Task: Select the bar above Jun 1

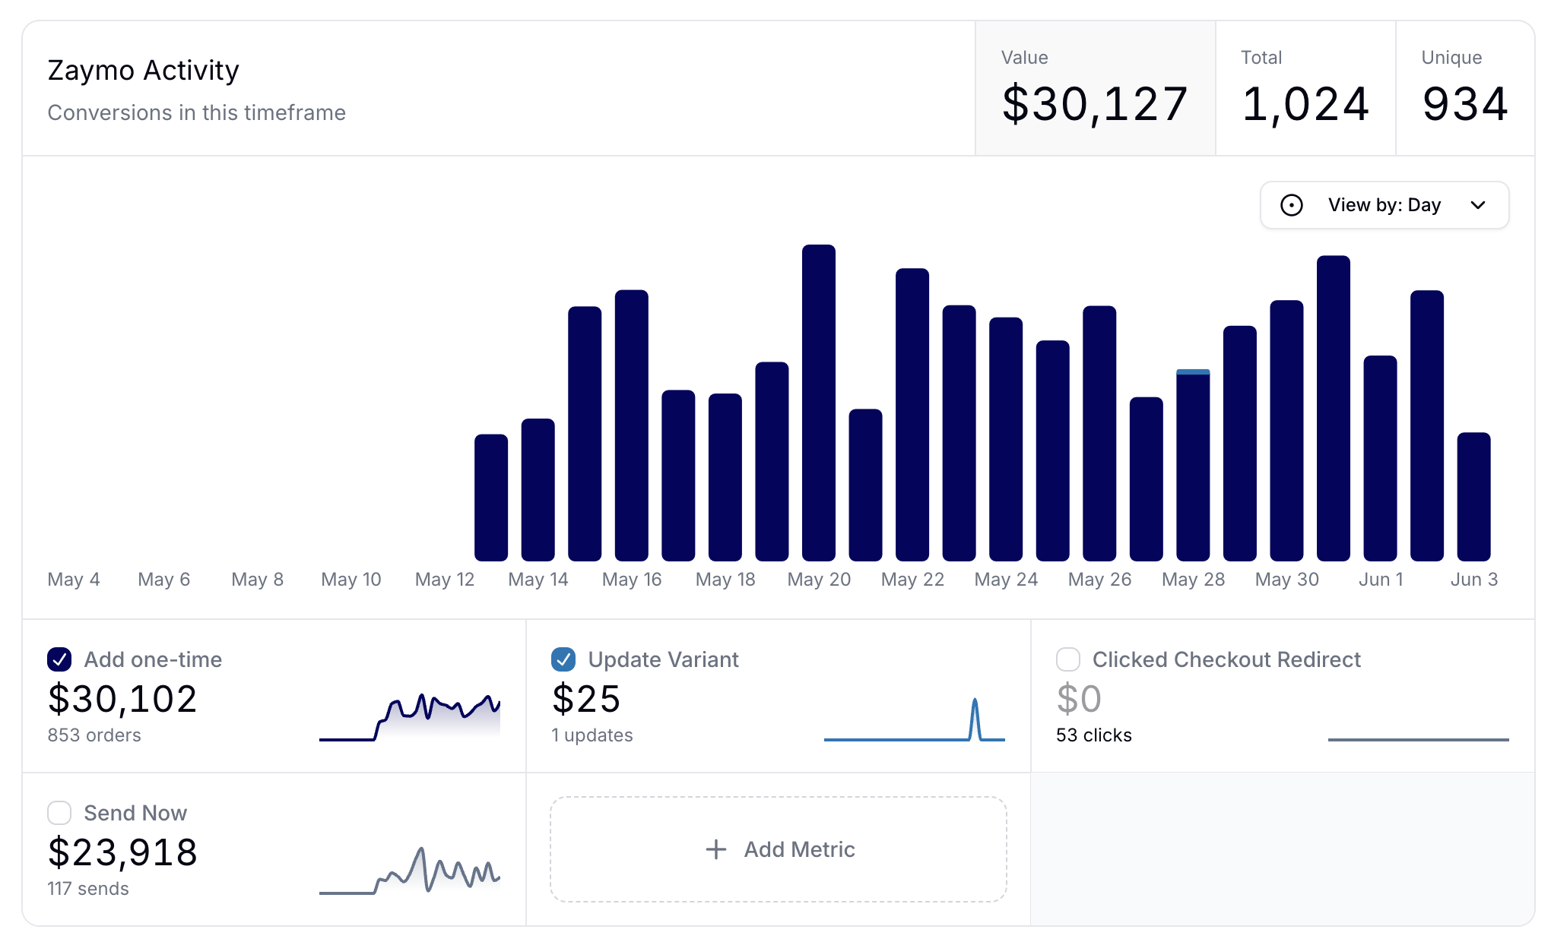Action: (x=1381, y=458)
